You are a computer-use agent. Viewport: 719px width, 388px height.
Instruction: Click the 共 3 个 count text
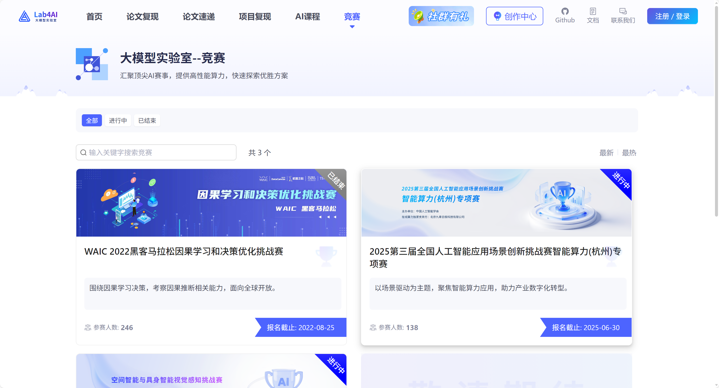(x=260, y=153)
